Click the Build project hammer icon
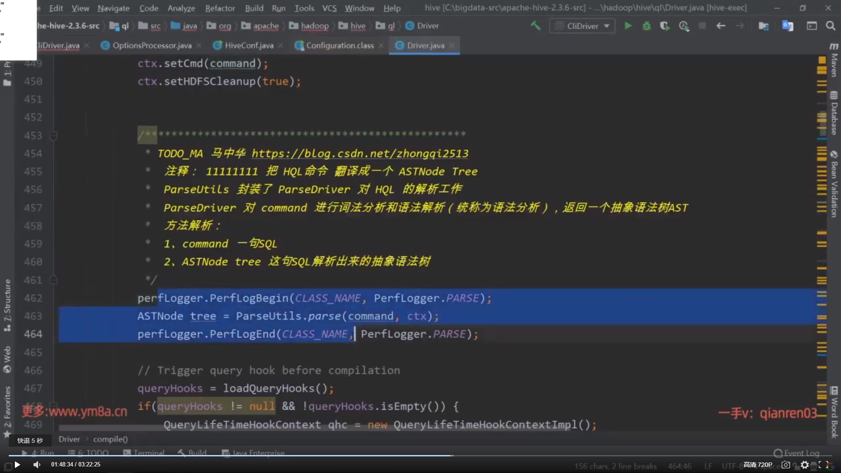841x473 pixels. [x=535, y=26]
